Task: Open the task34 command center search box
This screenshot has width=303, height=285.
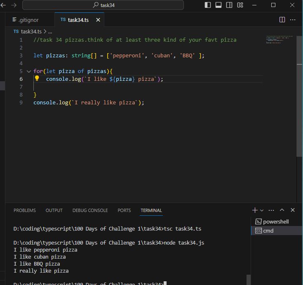Action: [x=103, y=5]
